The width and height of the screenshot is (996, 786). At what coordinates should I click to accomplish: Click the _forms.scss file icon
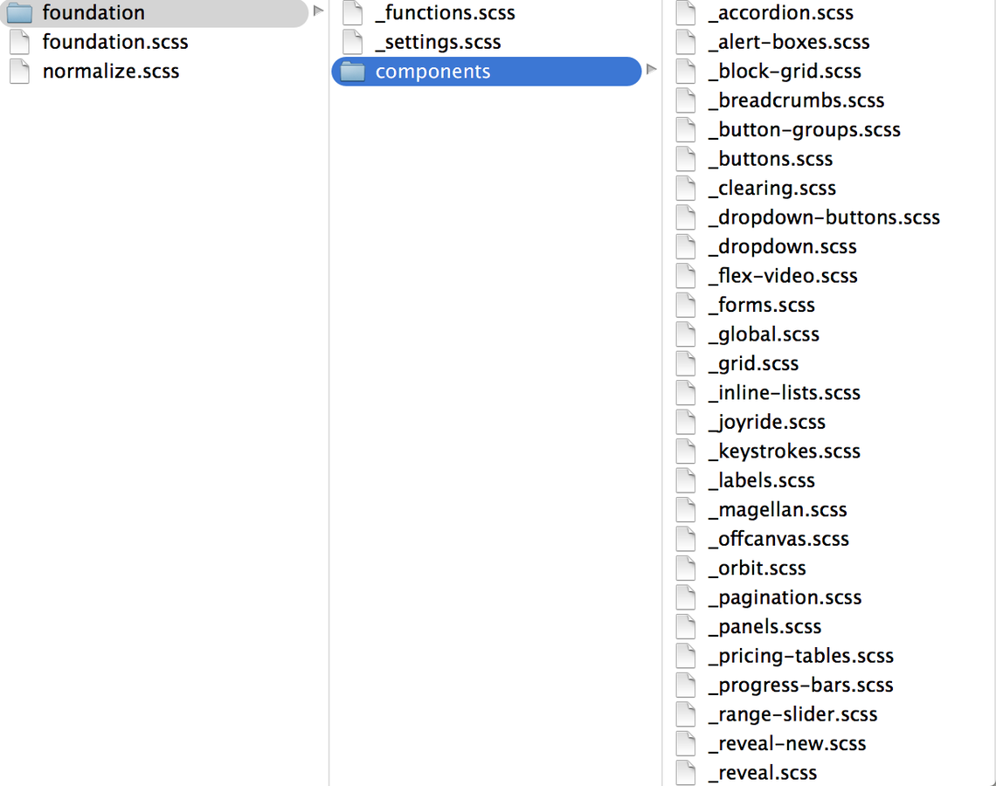point(685,305)
